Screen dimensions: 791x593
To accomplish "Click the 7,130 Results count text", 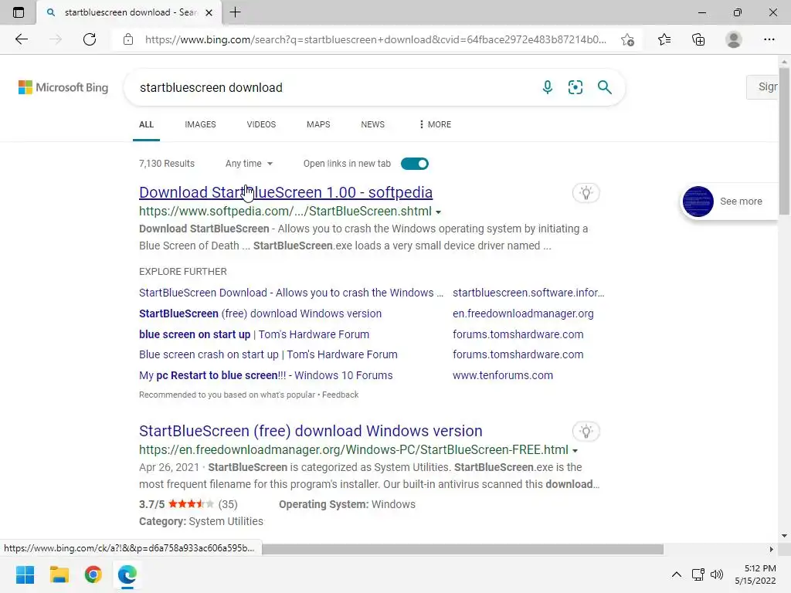I will tap(167, 164).
